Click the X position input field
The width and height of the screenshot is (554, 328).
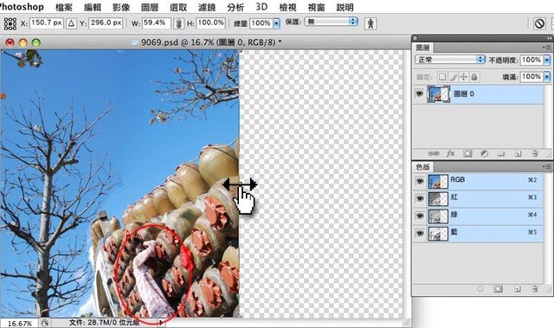pyautogui.click(x=47, y=23)
